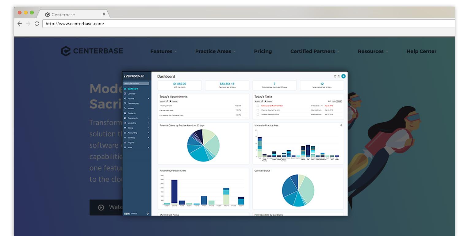Click the Timekeeping clock icon in sidebar
This screenshot has height=236, width=460.
pyautogui.click(x=125, y=104)
